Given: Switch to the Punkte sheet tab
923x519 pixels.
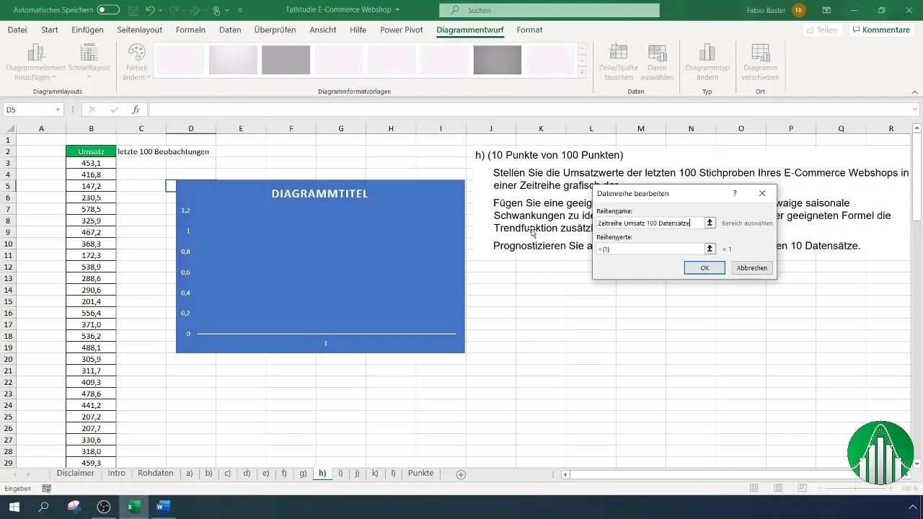Looking at the screenshot, I should (421, 474).
